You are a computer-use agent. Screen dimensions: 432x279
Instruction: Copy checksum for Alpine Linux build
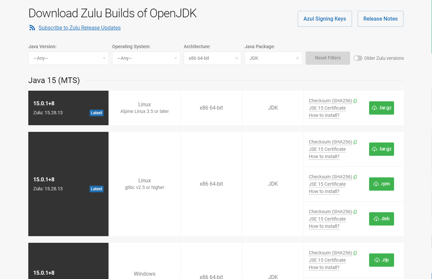click(355, 101)
